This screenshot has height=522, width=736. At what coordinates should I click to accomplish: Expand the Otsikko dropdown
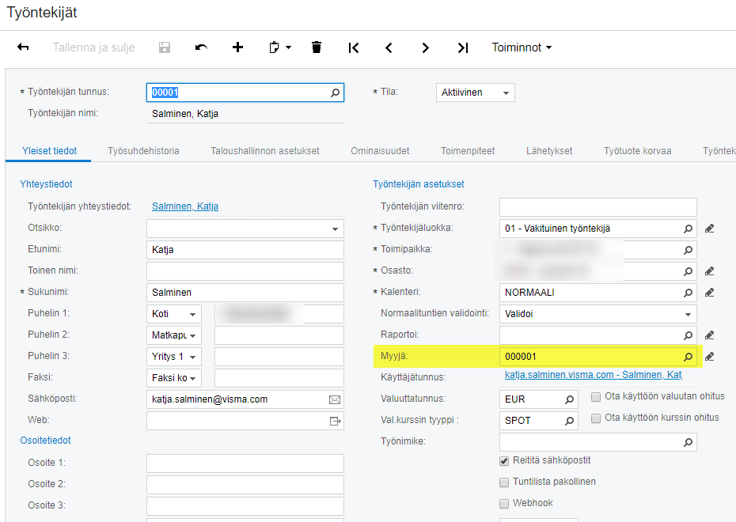point(335,229)
